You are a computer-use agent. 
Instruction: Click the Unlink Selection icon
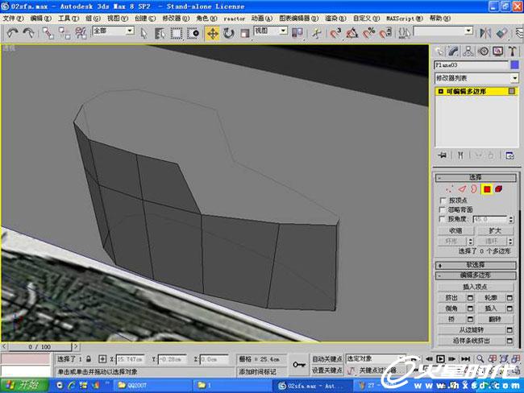tap(64, 33)
